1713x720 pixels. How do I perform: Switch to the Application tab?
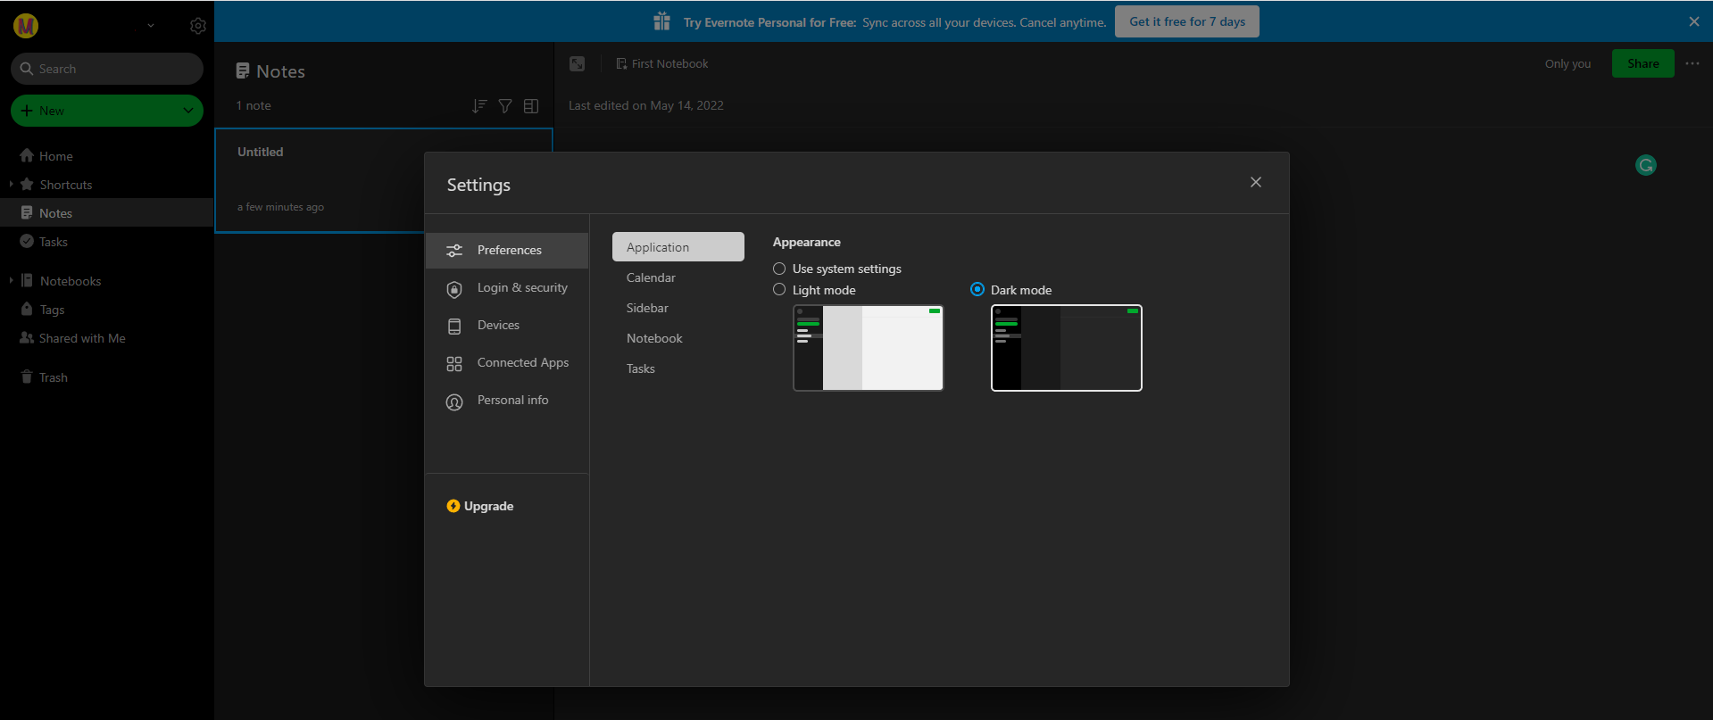point(678,247)
